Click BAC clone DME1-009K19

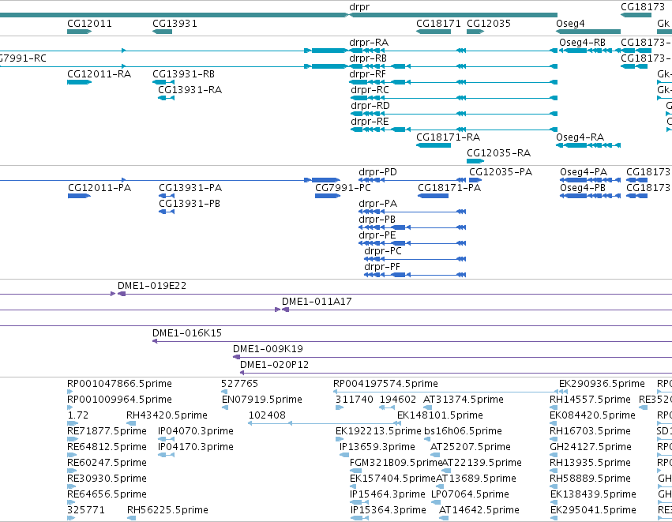(268, 349)
